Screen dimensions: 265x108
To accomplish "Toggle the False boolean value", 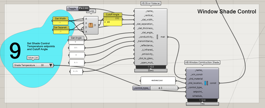I will point(83,8).
